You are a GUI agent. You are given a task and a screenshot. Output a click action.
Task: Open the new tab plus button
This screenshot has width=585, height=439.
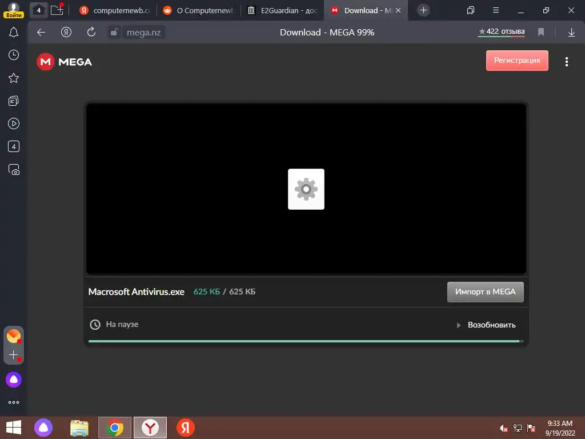pos(423,10)
